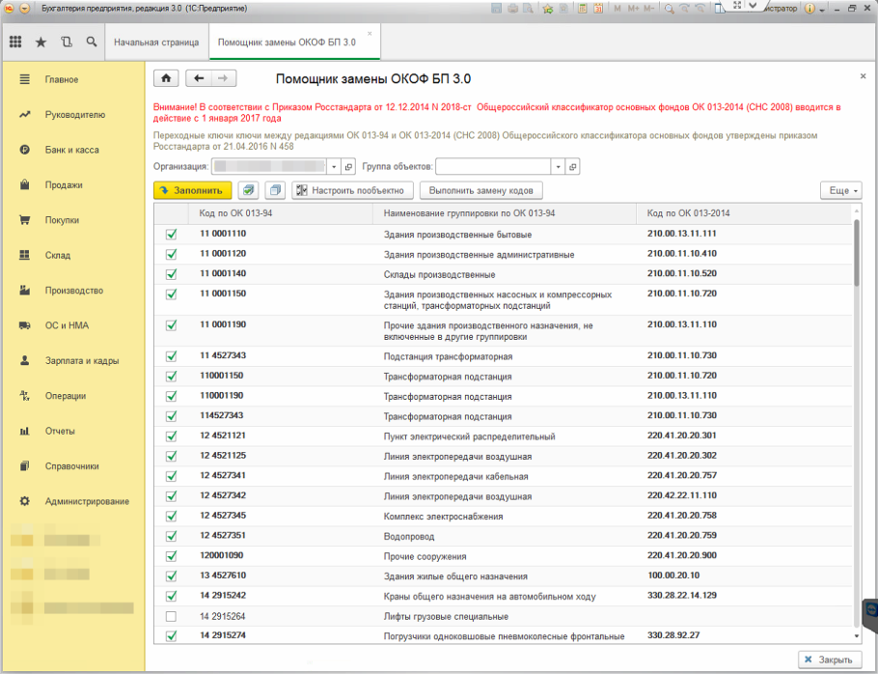Click the search magnifier icon

coord(91,42)
